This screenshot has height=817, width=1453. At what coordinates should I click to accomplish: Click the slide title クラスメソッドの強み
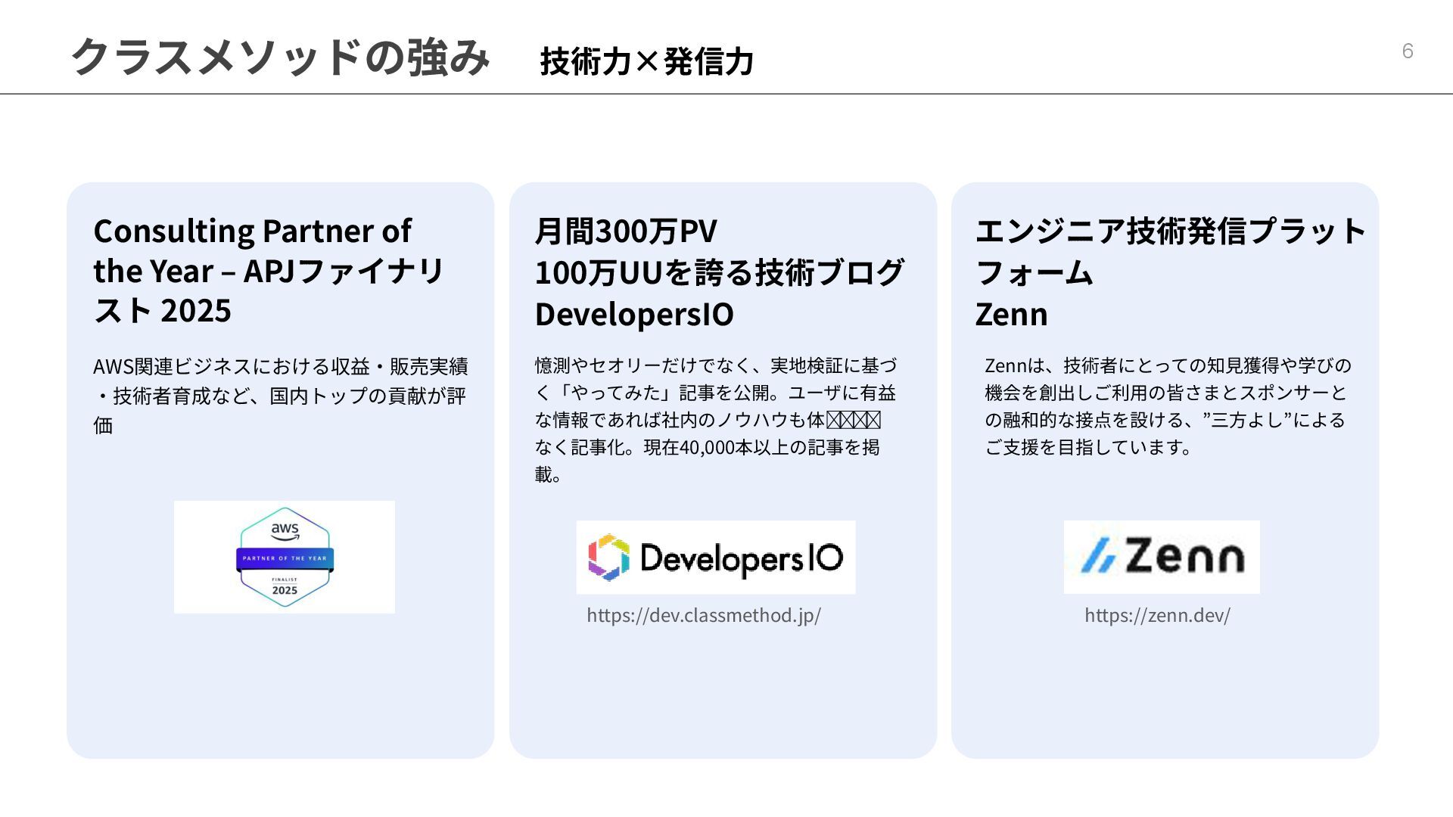[x=280, y=57]
